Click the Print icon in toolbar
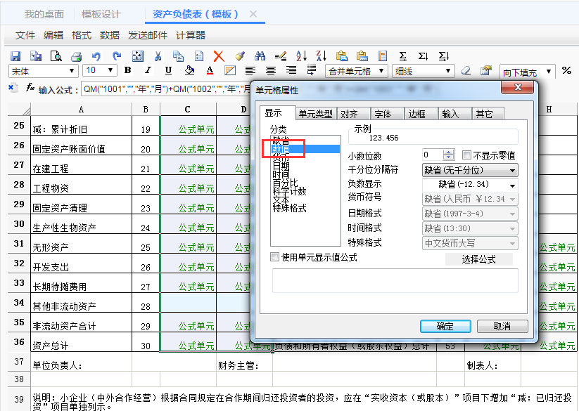Viewport: 579px width, 411px height. [x=76, y=56]
